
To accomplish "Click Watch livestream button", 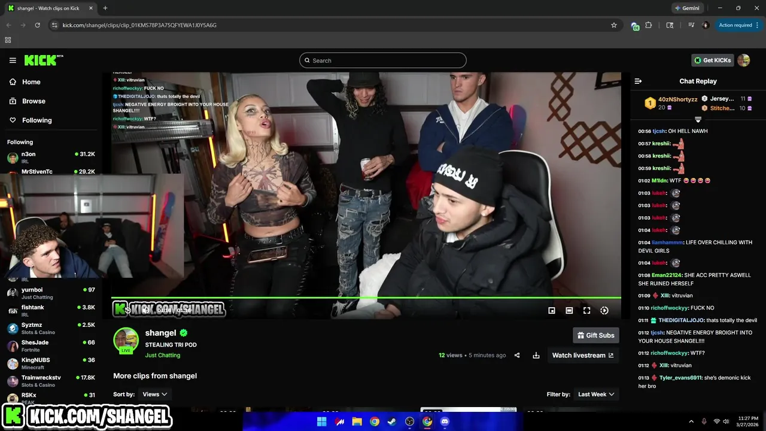I will (x=583, y=355).
